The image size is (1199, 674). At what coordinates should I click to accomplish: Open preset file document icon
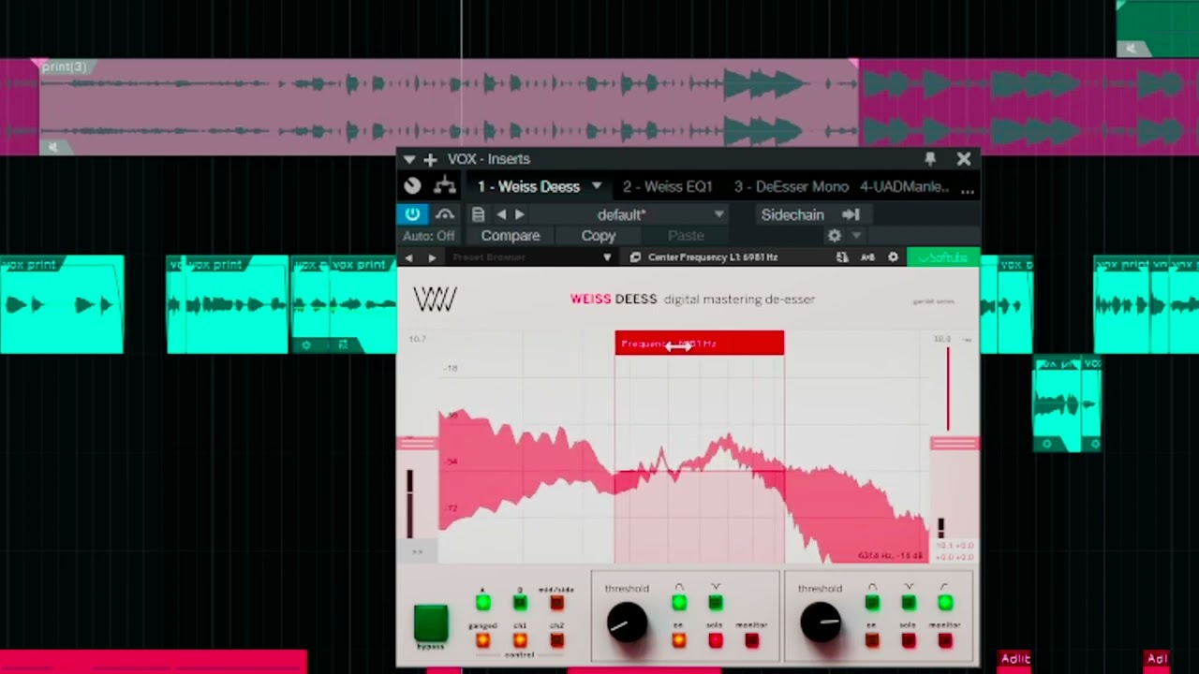coord(478,214)
